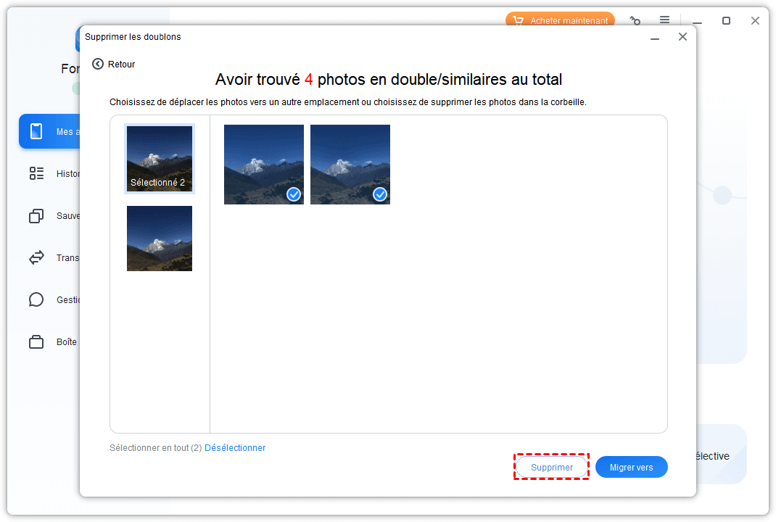Viewport: 776px width, 522px height.
Task: Click the Migrer vers button
Action: click(x=631, y=468)
